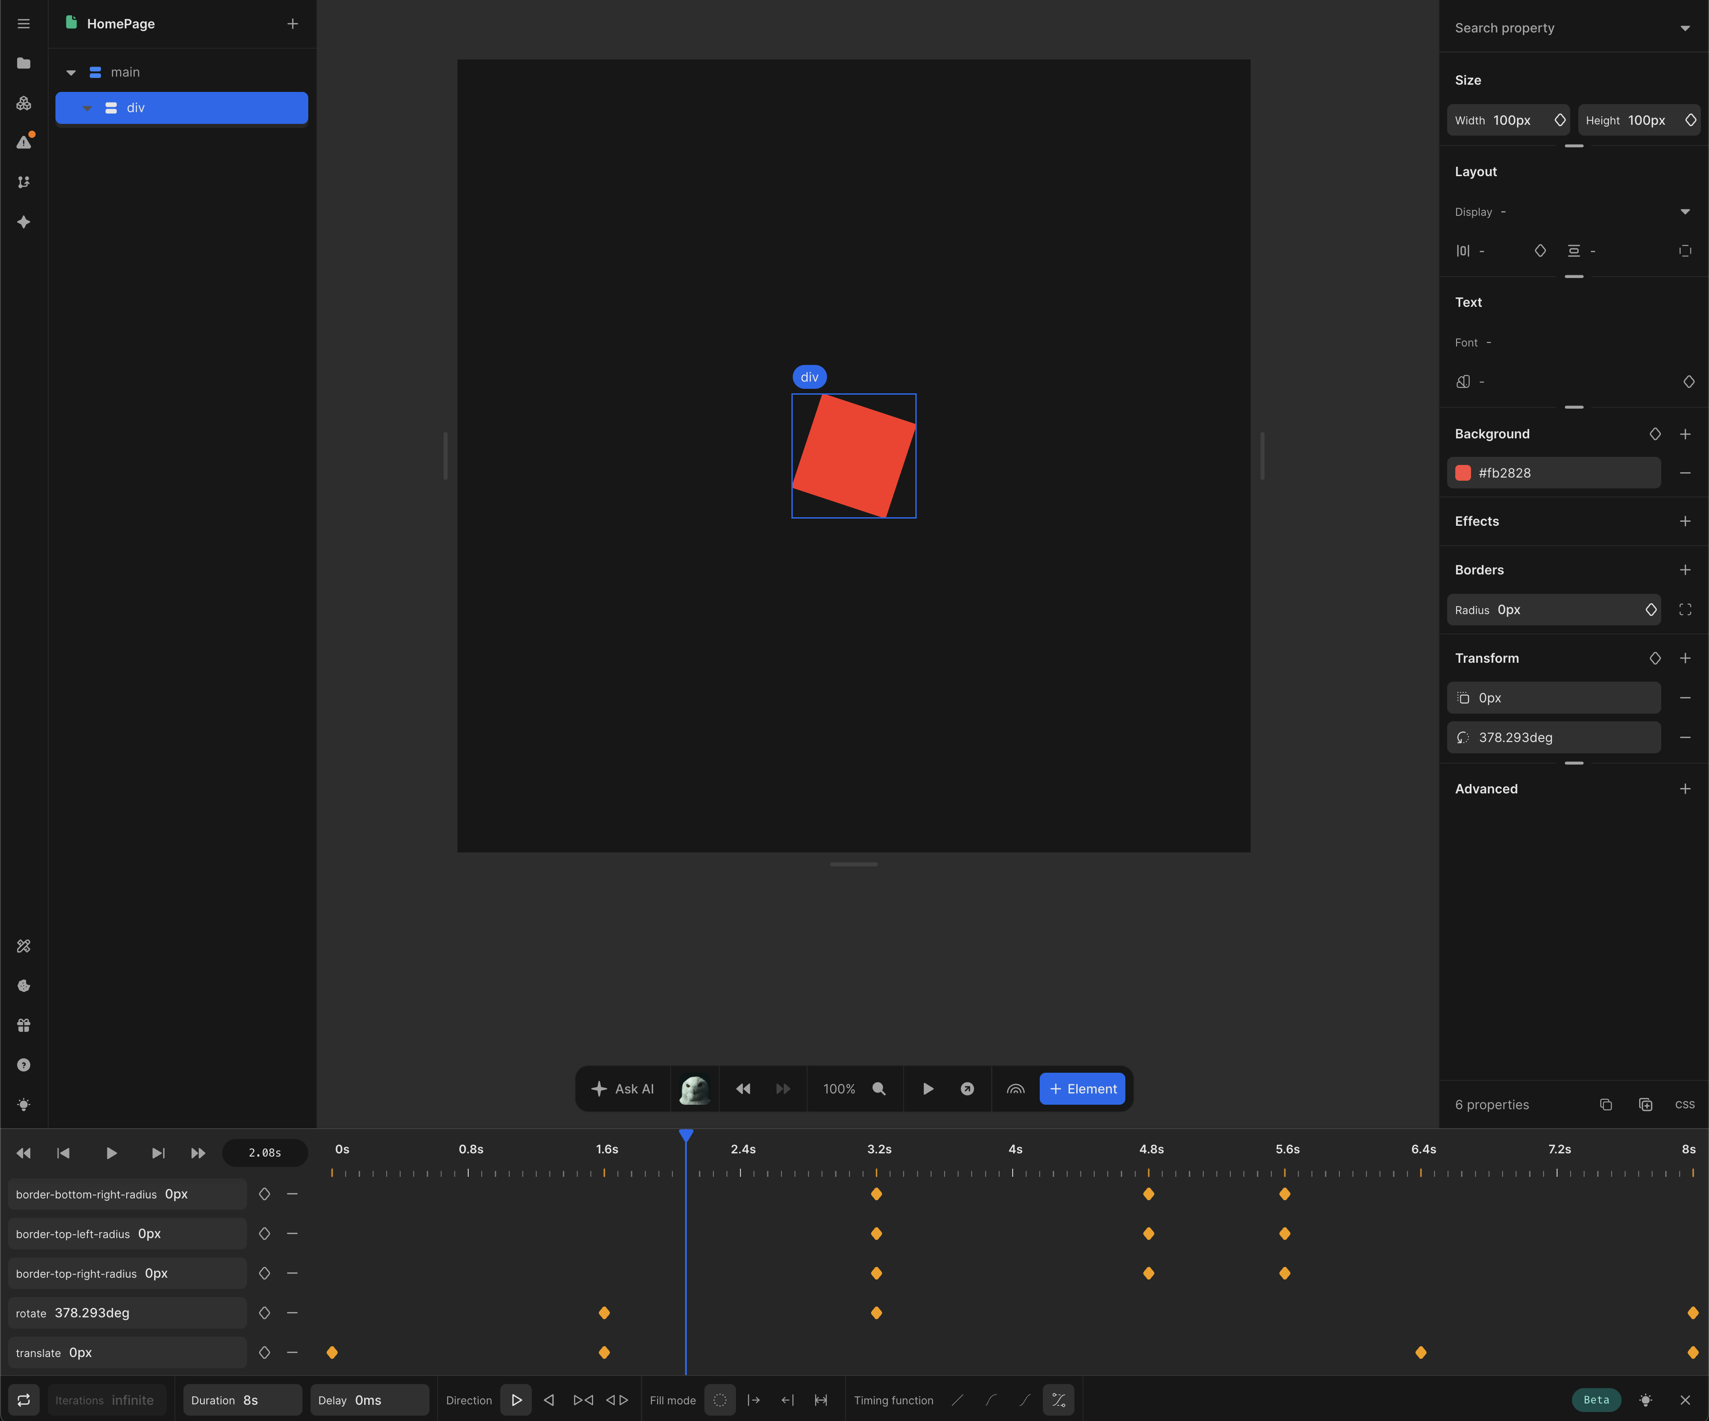Viewport: 1709px width, 1421px height.
Task: Open the hamburger menu
Action: 23,23
